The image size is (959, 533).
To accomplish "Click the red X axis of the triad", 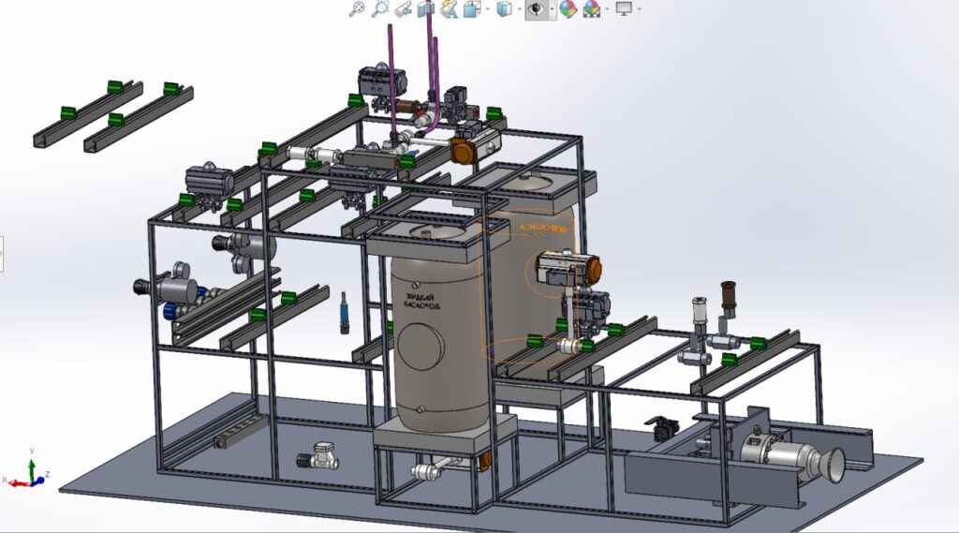I will click(16, 481).
